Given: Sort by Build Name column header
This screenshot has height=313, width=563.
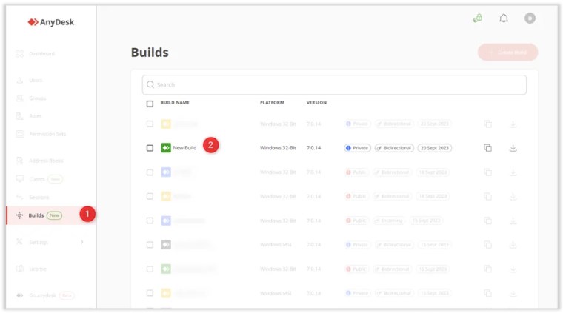Looking at the screenshot, I should pos(175,103).
